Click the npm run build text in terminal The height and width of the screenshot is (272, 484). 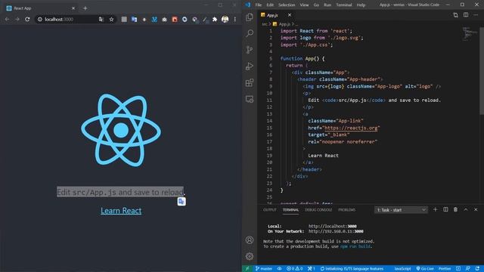pyautogui.click(x=355, y=246)
